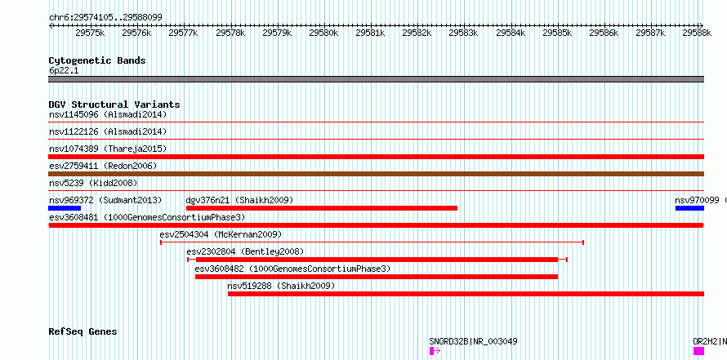Open the nsv969372 (Sudmant2013) label
Image resolution: width=727 pixels, height=360 pixels.
(x=105, y=200)
